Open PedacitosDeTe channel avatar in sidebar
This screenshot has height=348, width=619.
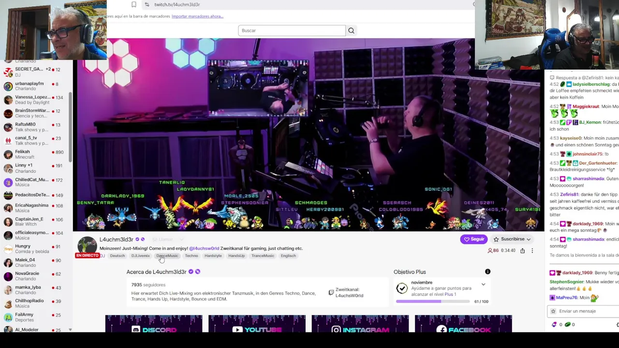pyautogui.click(x=8, y=195)
